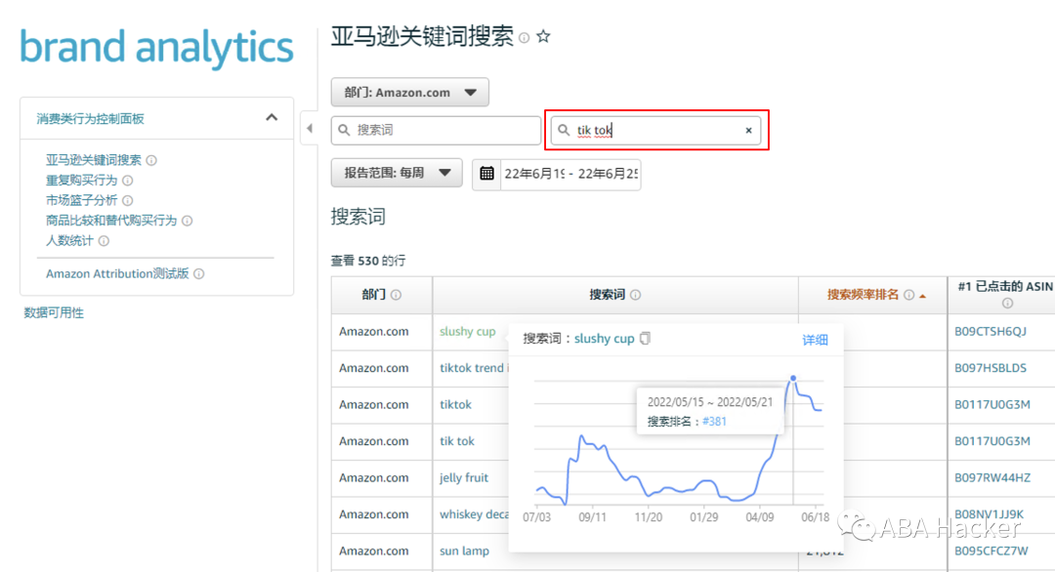Click Amazon.com cell in sun lamp row
The height and width of the screenshot is (572, 1055).
click(x=373, y=552)
